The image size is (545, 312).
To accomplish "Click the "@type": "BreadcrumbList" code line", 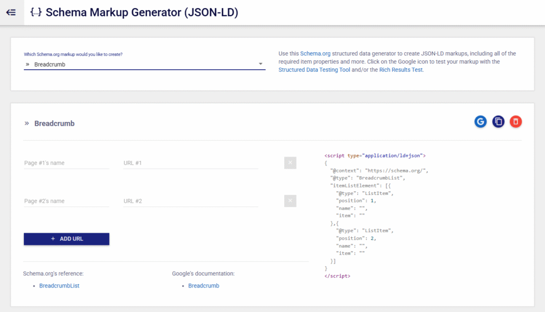I will point(368,178).
